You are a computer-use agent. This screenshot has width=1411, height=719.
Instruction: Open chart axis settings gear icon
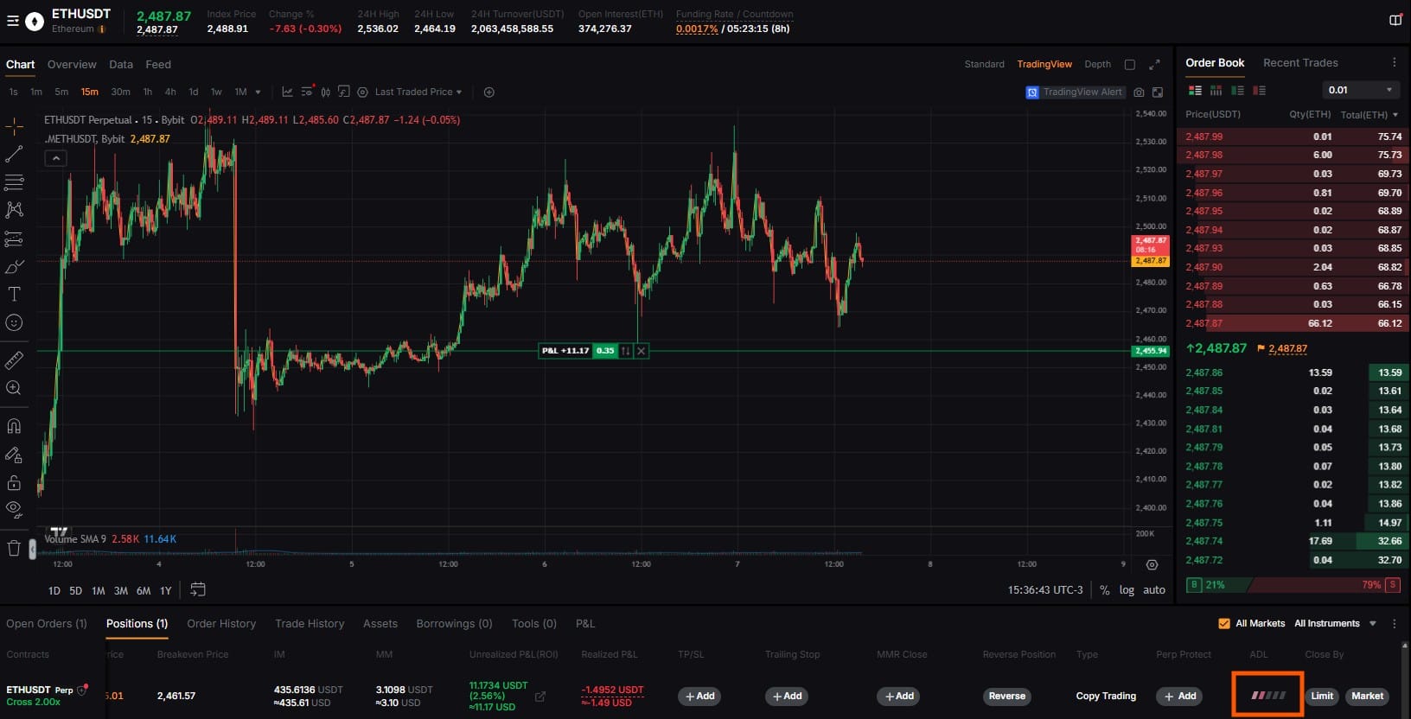coord(1152,564)
